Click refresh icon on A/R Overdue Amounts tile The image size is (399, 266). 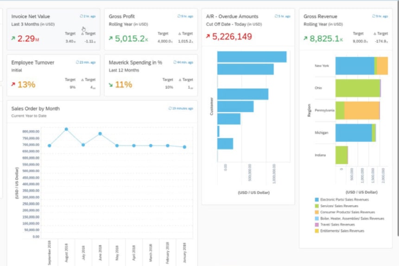coord(276,16)
